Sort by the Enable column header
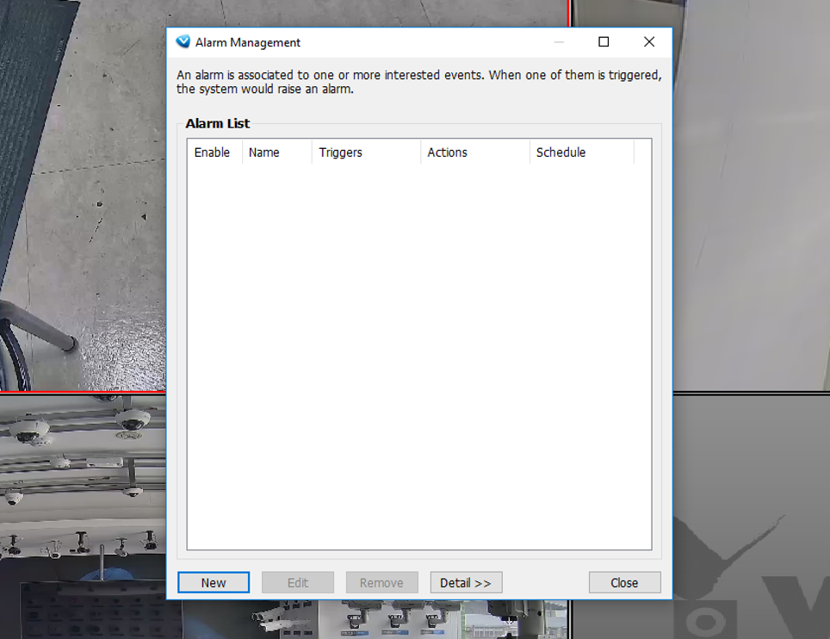830x639 pixels. point(212,152)
